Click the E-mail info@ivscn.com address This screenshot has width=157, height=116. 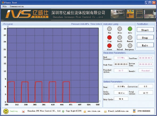tap(118, 111)
